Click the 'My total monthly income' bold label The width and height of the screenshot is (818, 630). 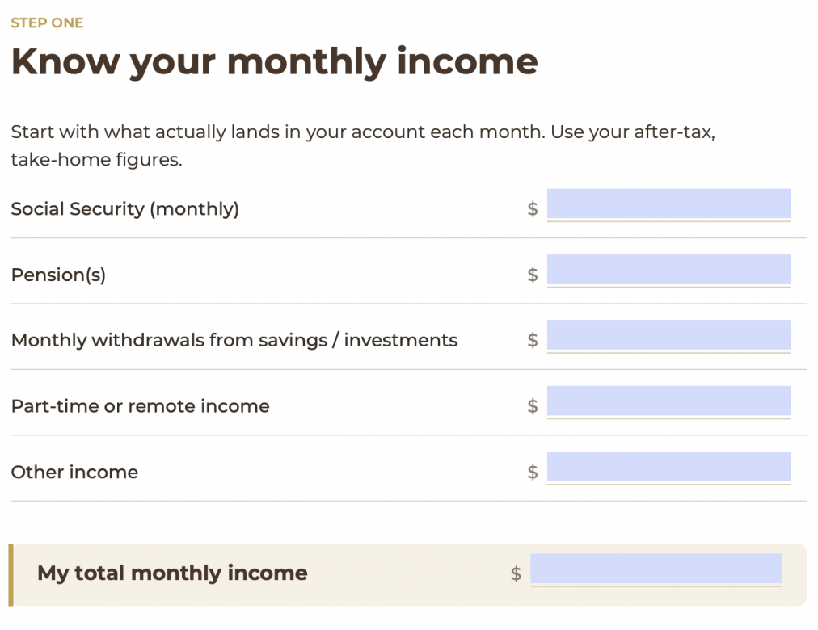(x=172, y=573)
